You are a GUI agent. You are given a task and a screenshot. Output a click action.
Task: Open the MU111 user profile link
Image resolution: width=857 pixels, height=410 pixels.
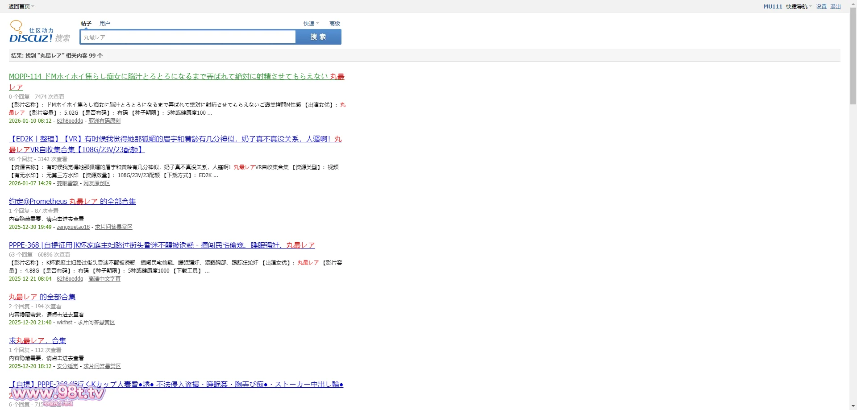click(x=772, y=6)
